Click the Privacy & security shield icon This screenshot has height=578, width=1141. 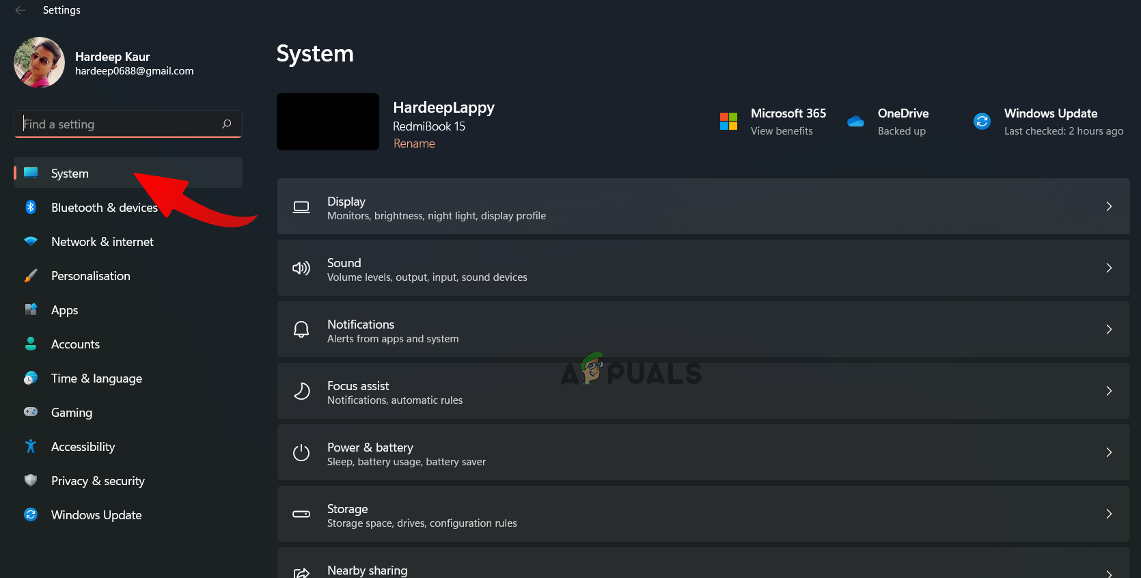31,480
